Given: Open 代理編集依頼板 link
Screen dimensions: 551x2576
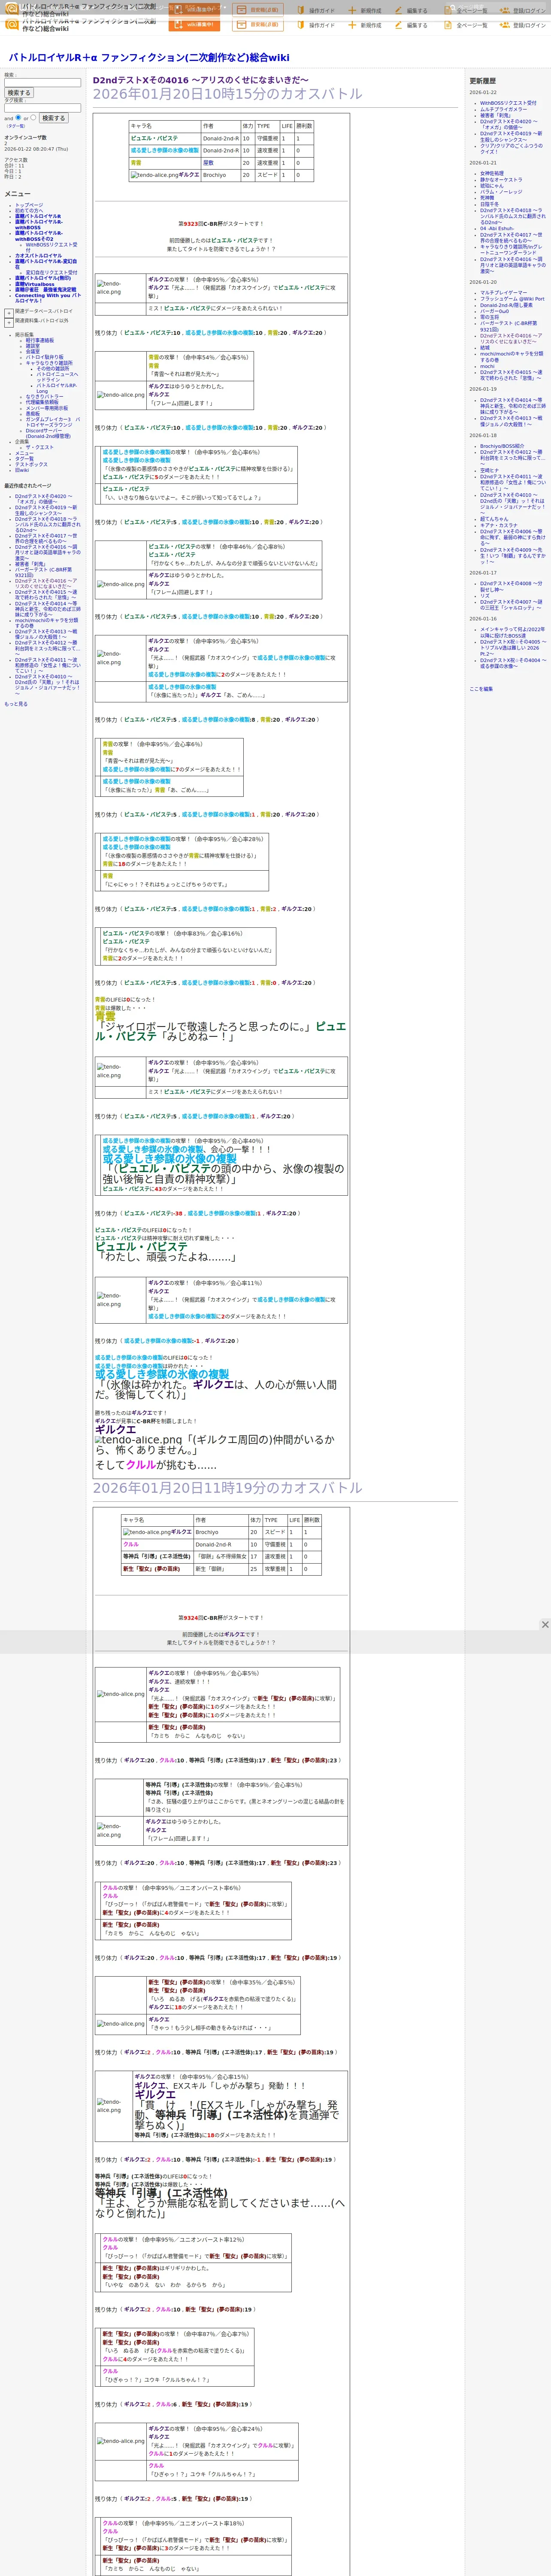Looking at the screenshot, I should 42,402.
